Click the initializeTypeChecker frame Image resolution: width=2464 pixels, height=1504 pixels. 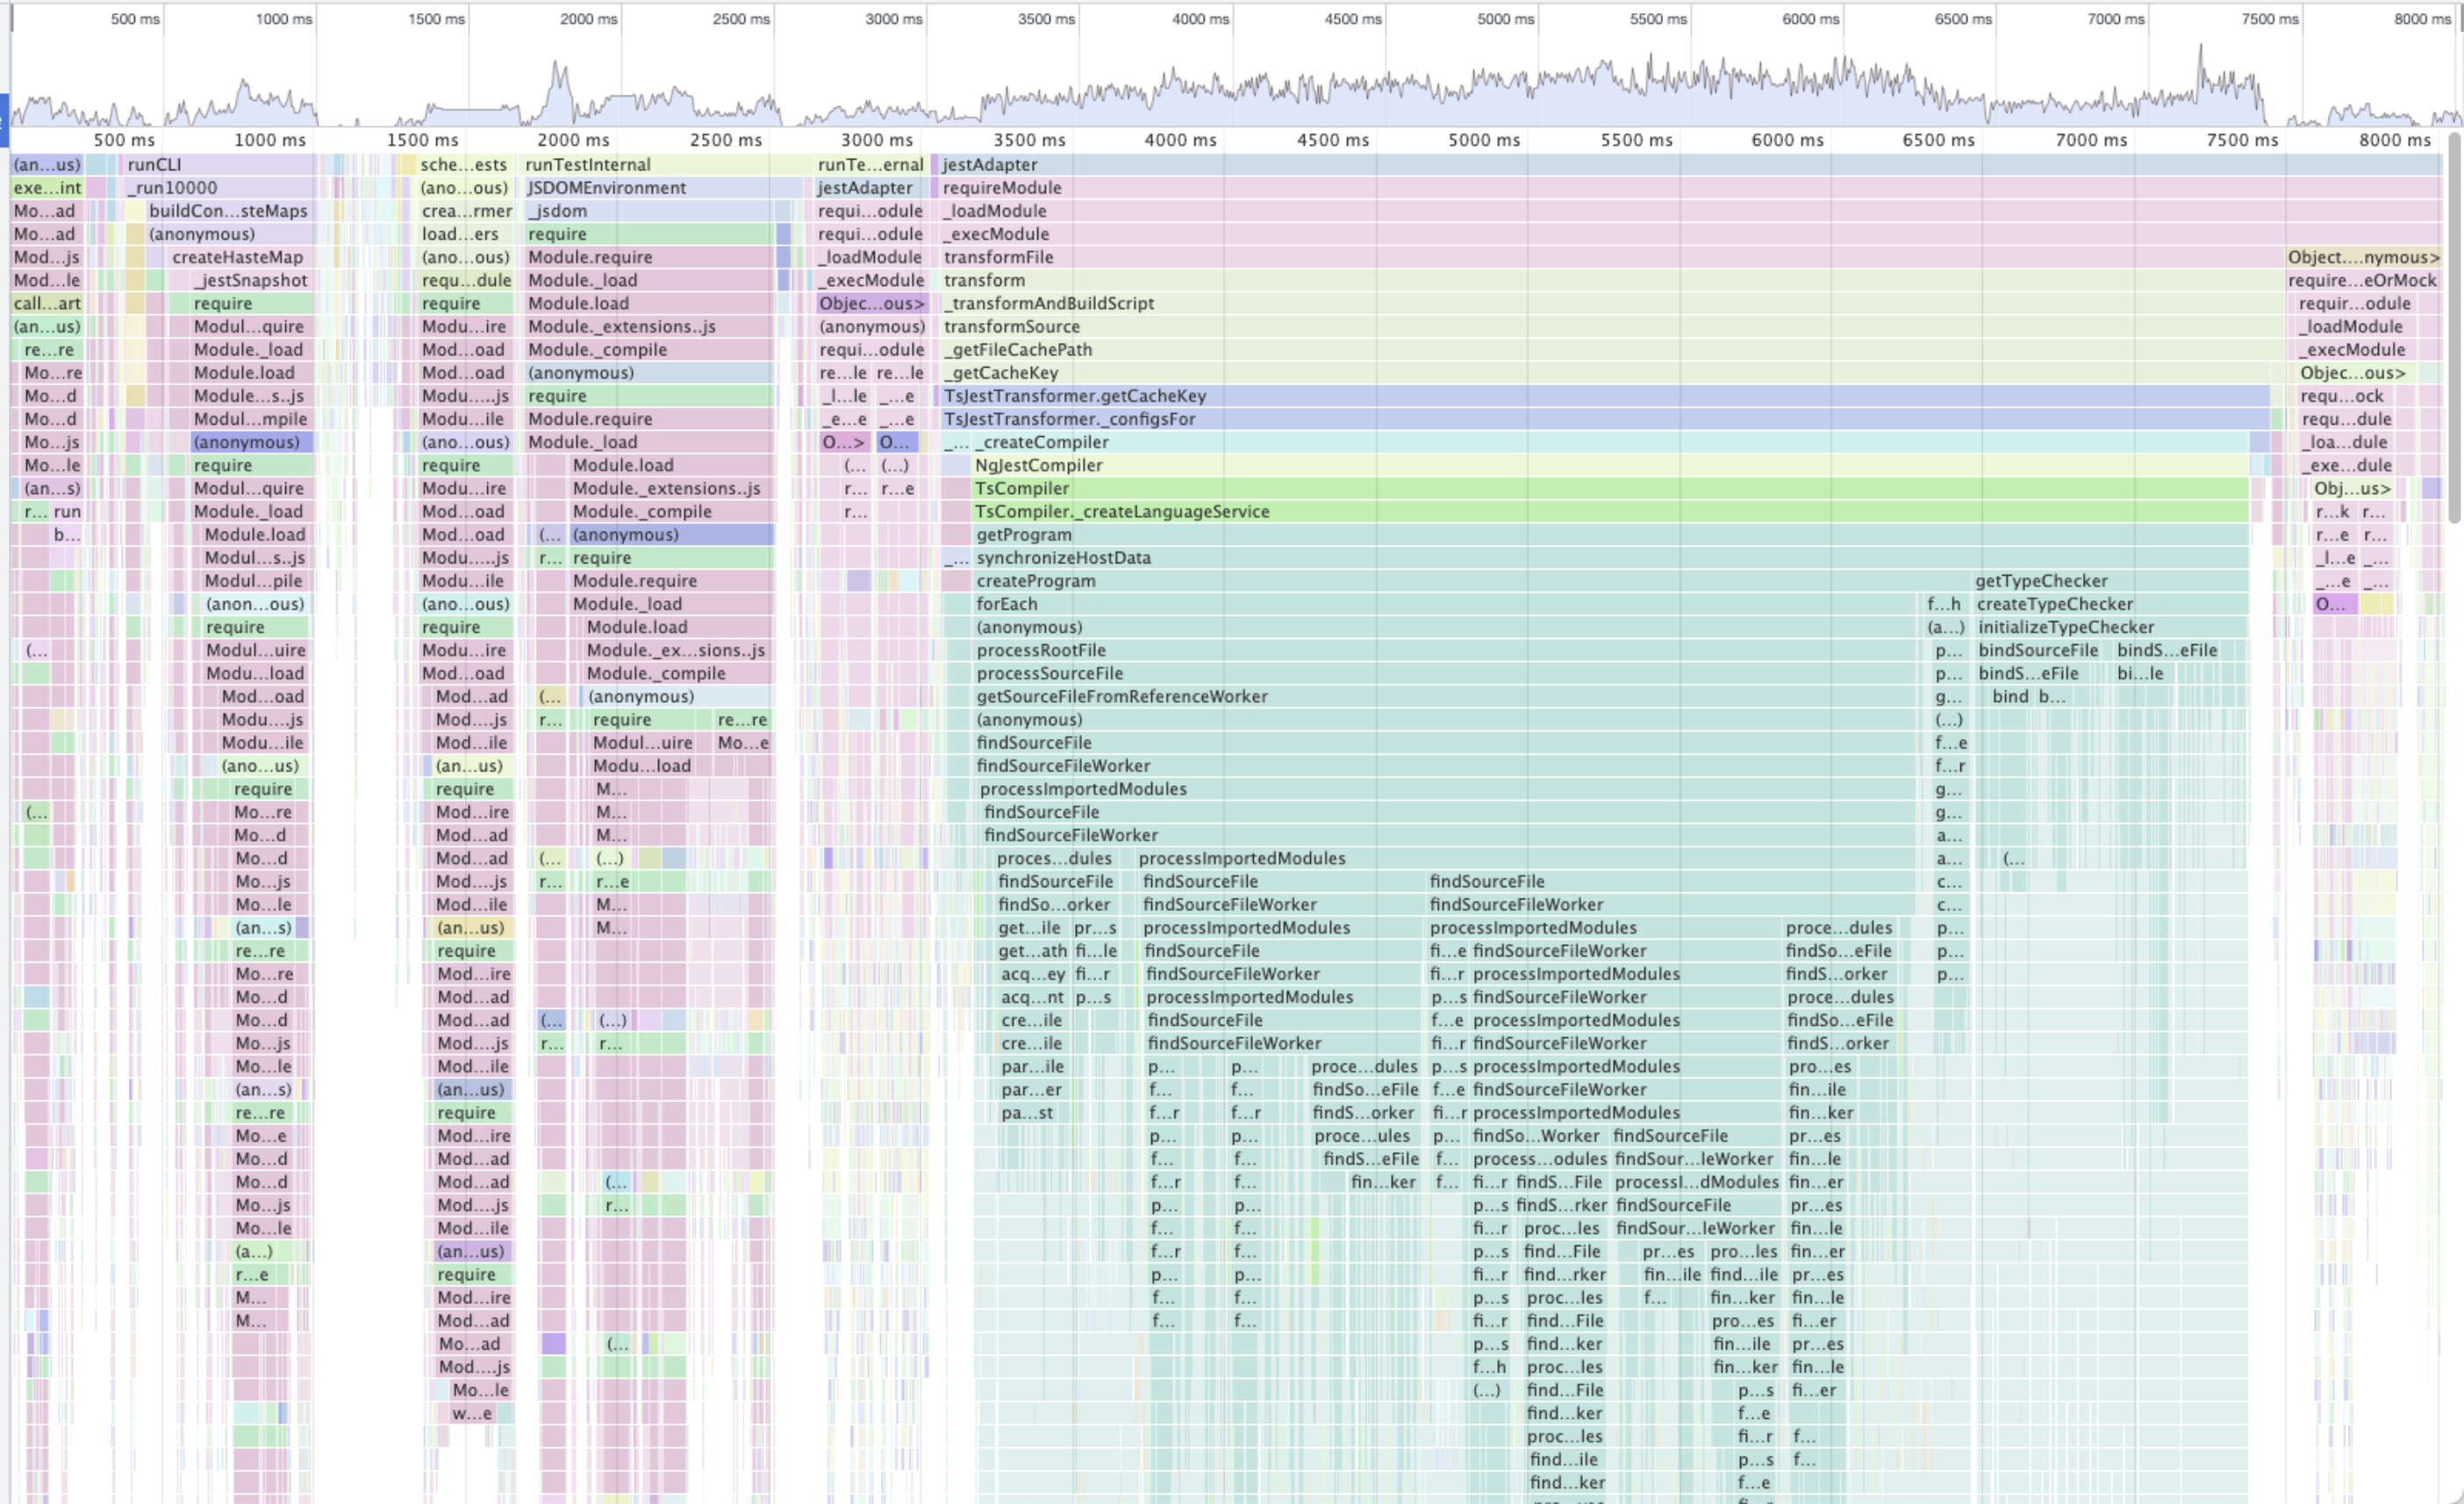click(x=2111, y=627)
